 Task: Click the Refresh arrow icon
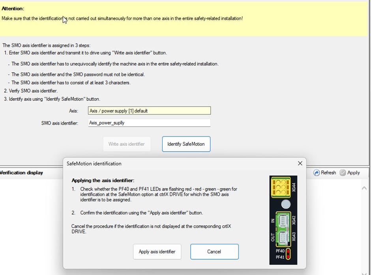[317, 173]
